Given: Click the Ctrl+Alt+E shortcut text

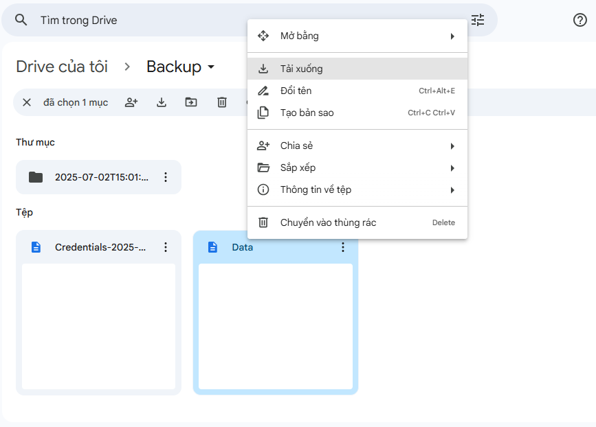Looking at the screenshot, I should pos(437,91).
